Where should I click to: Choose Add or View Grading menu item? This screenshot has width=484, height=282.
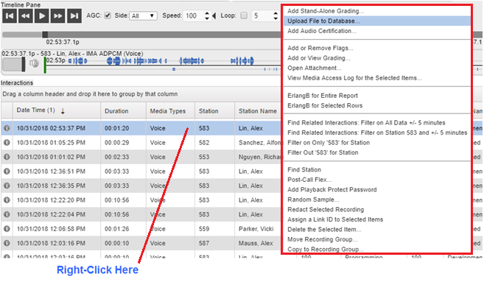(x=377, y=58)
